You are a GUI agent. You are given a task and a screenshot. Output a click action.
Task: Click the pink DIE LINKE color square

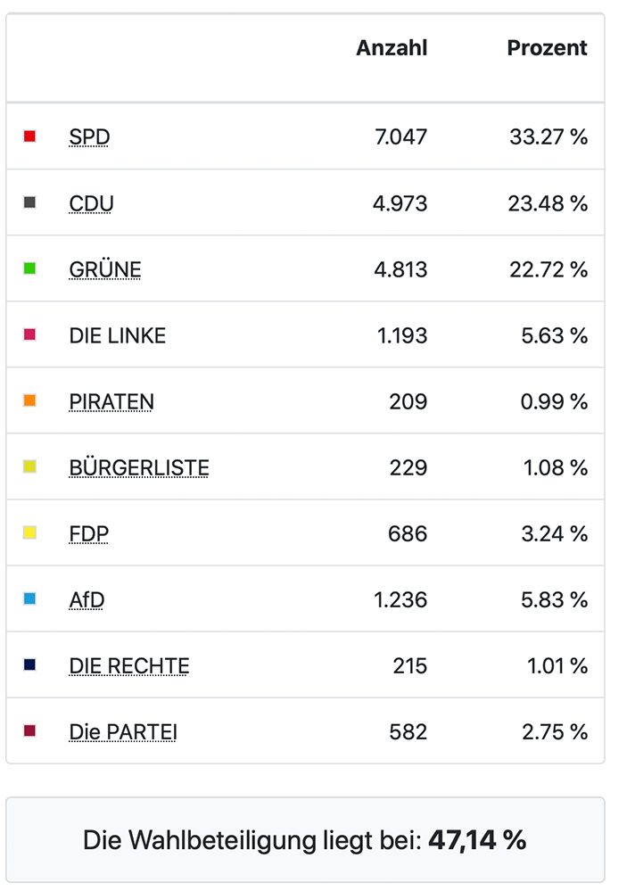click(x=29, y=334)
